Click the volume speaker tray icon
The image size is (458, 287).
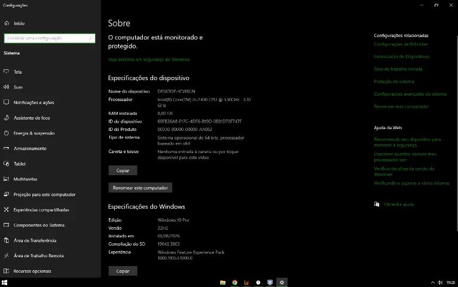[x=440, y=283]
